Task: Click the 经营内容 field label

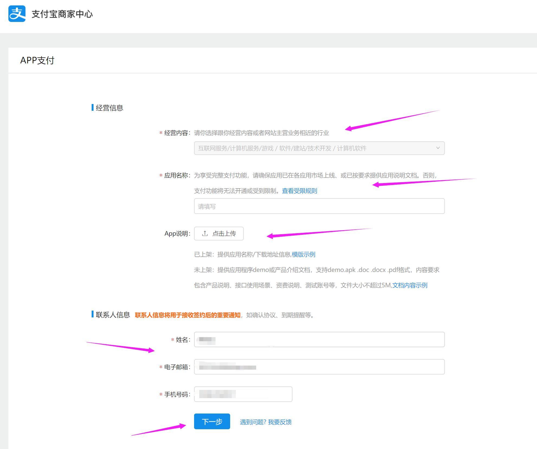Action: 177,133
